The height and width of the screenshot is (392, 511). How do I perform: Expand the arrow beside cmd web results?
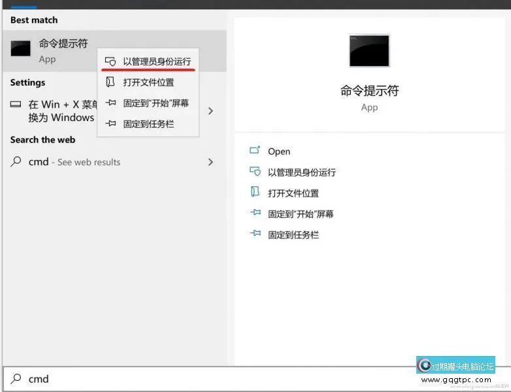point(210,162)
